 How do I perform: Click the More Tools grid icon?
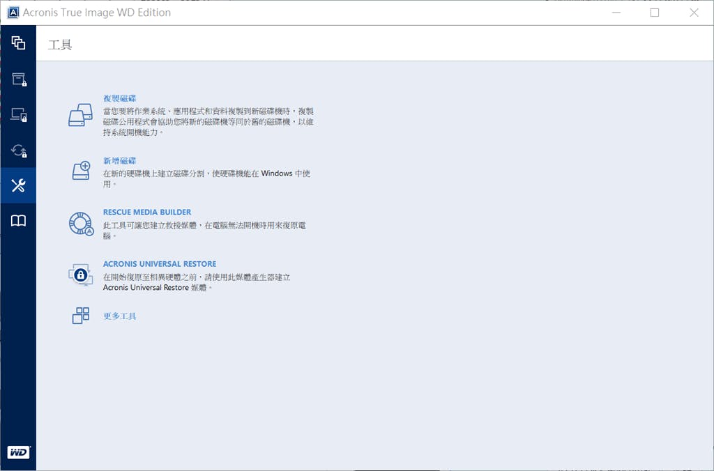[x=81, y=316]
